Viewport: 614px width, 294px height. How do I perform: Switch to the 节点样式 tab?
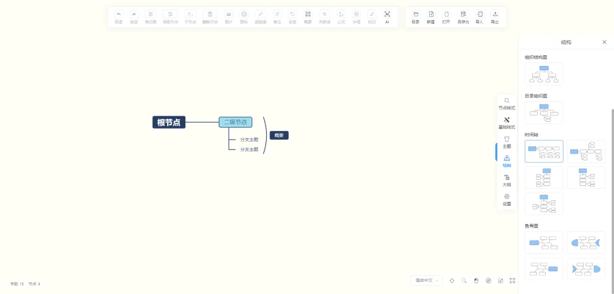tap(507, 103)
